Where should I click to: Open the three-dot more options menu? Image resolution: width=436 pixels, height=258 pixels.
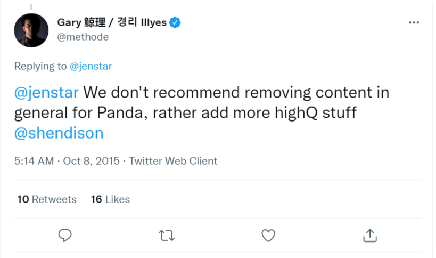click(414, 23)
